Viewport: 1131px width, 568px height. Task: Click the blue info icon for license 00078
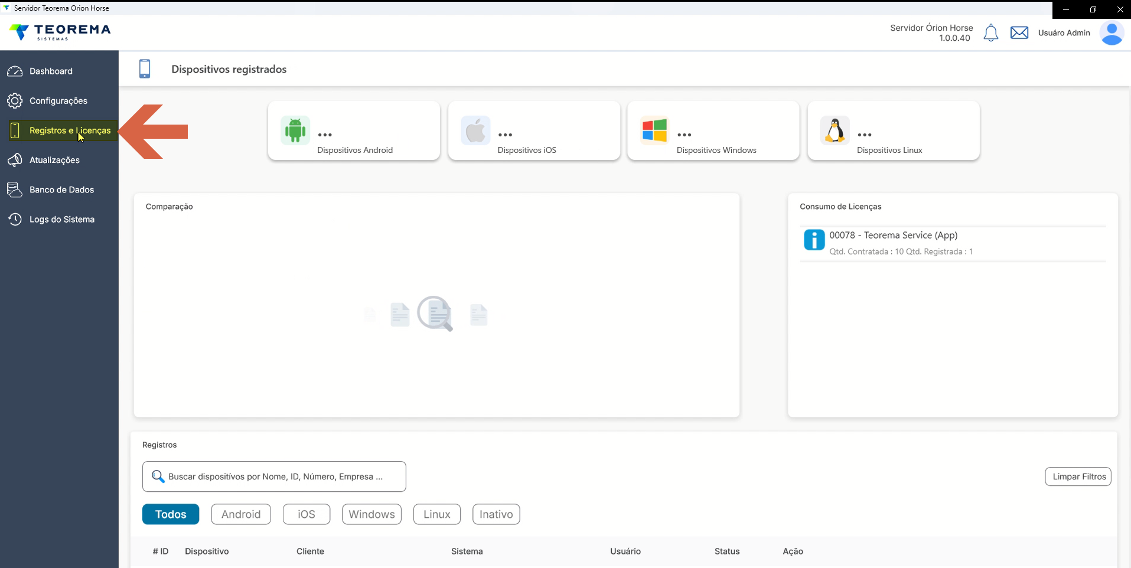coord(814,240)
